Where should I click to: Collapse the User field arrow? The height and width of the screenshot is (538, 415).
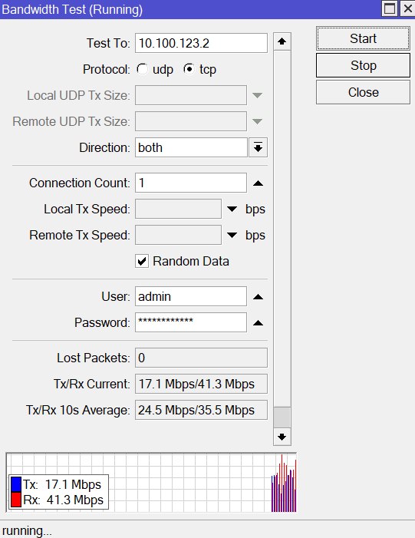click(258, 297)
